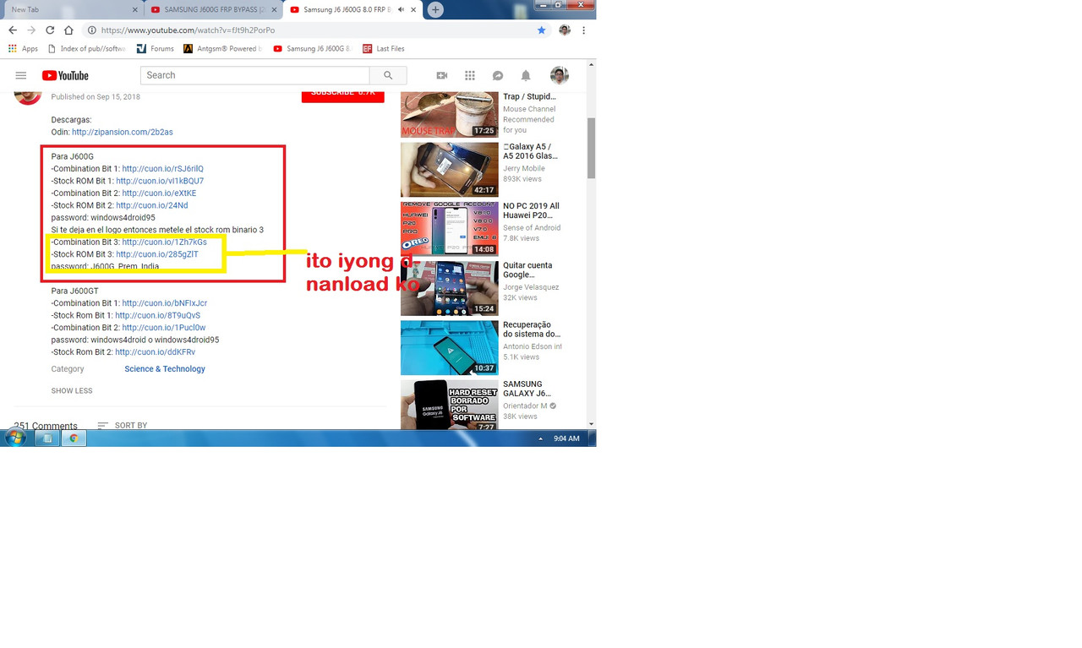1082x648 pixels.
Task: Open Index of pub//software bookmark
Action: point(87,49)
